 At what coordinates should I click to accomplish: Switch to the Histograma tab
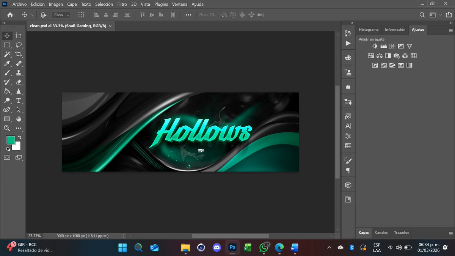coord(369,30)
